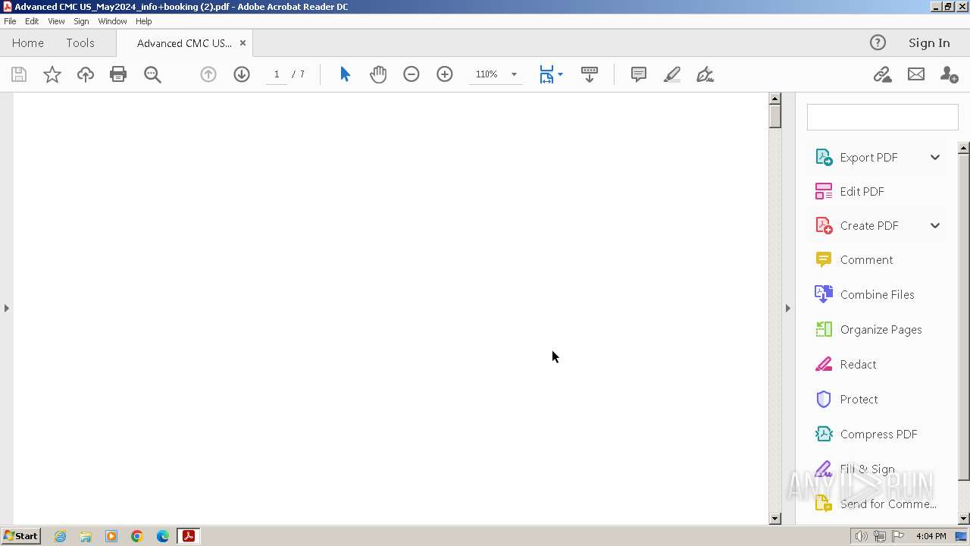This screenshot has width=970, height=546.
Task: Open the Help question mark icon
Action: coord(878,42)
